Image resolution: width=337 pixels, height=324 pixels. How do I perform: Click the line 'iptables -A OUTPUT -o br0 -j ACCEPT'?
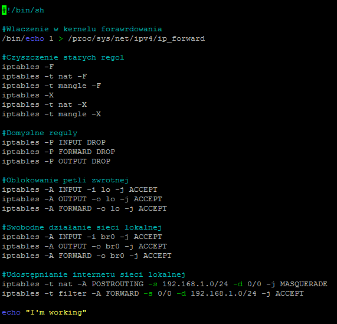pyautogui.click(x=84, y=246)
